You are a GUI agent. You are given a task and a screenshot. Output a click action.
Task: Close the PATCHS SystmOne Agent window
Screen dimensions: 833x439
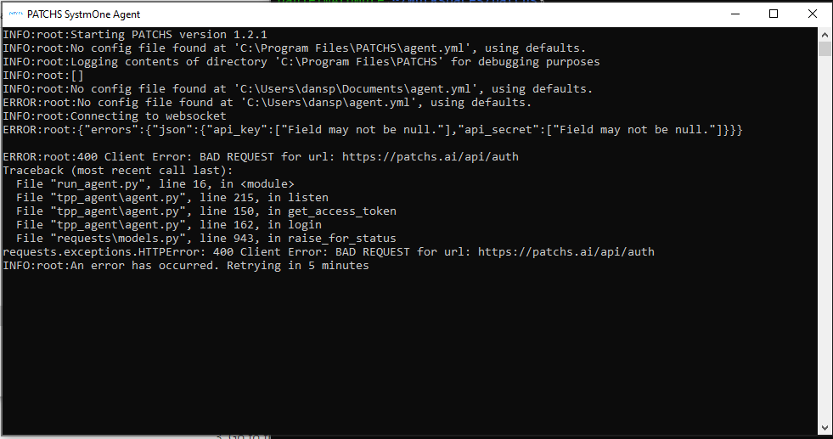point(811,14)
